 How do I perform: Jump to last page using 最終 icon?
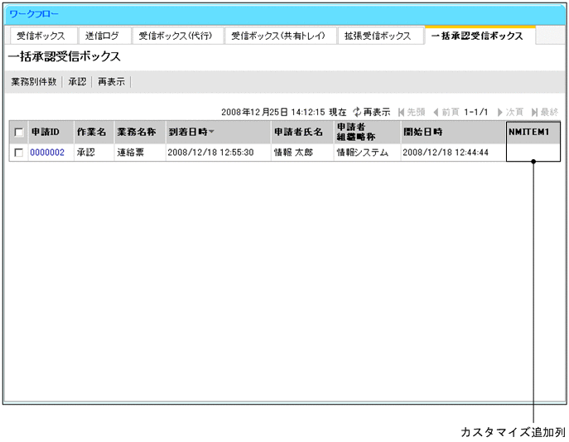(535, 111)
